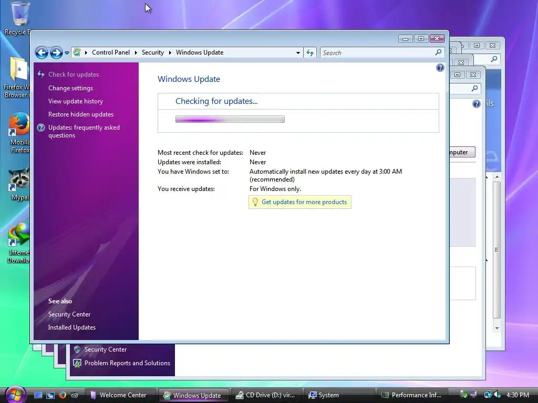Select Control Panel in the breadcrumb
Screen dimensions: 538x403
(x=111, y=52)
